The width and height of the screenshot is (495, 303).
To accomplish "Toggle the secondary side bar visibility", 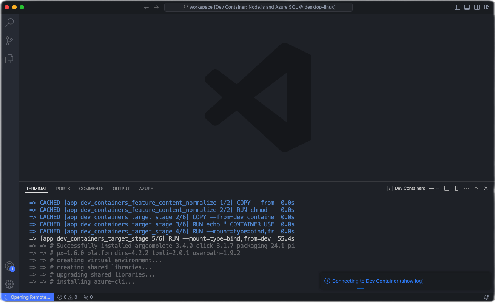I will (477, 7).
